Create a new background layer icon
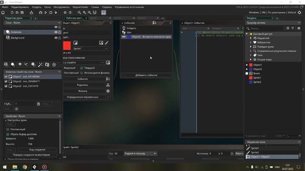The width and height of the screenshot is (305, 171). click(6, 65)
